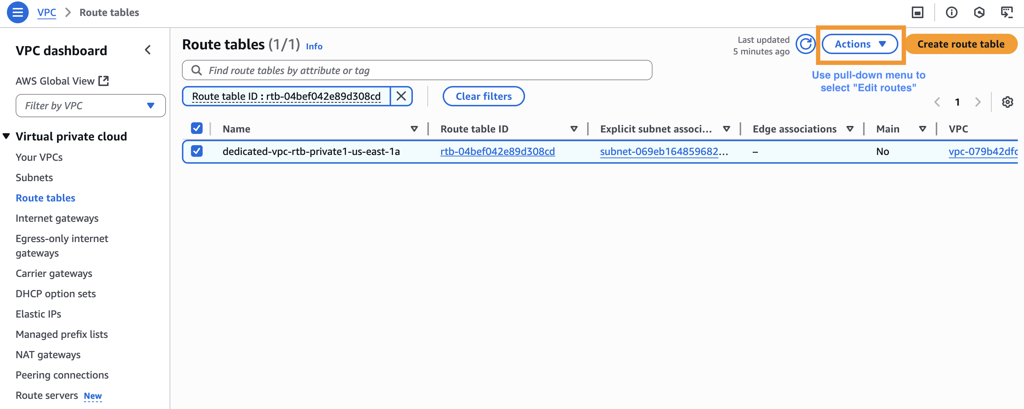The height and width of the screenshot is (409, 1024).
Task: Expand the Filter by VPC dropdown
Action: click(91, 106)
